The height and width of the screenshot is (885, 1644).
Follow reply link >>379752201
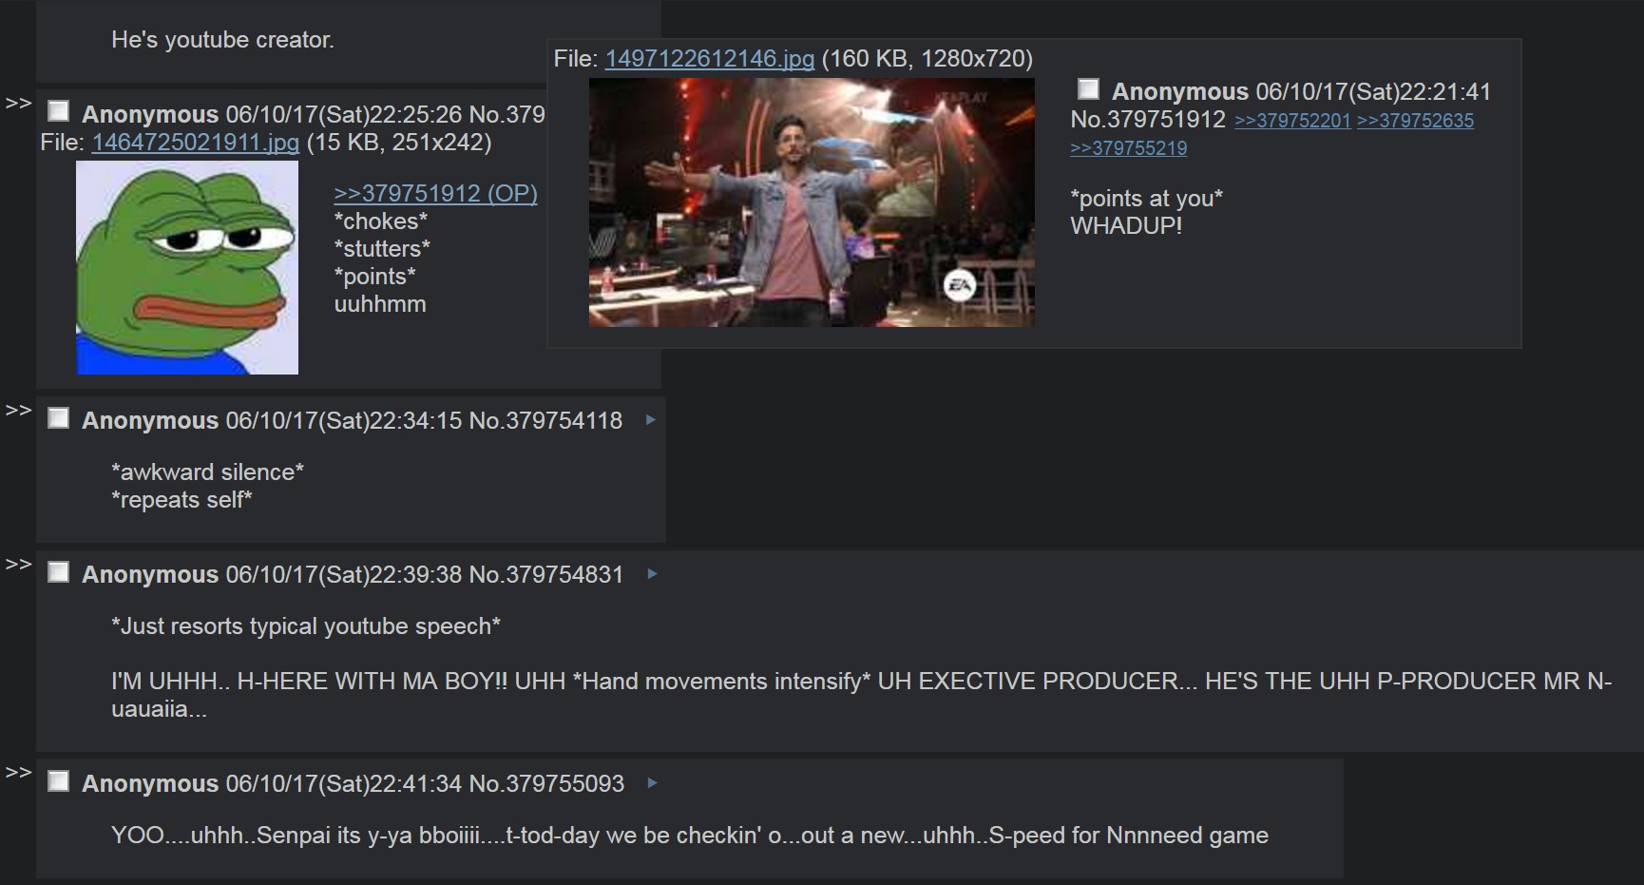[x=1292, y=121]
